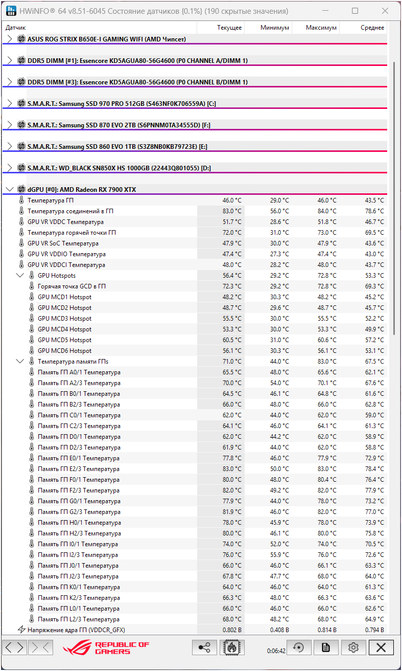Select Память ГП K0/1 Температура row
The height and width of the screenshot is (671, 402).
coord(195,587)
